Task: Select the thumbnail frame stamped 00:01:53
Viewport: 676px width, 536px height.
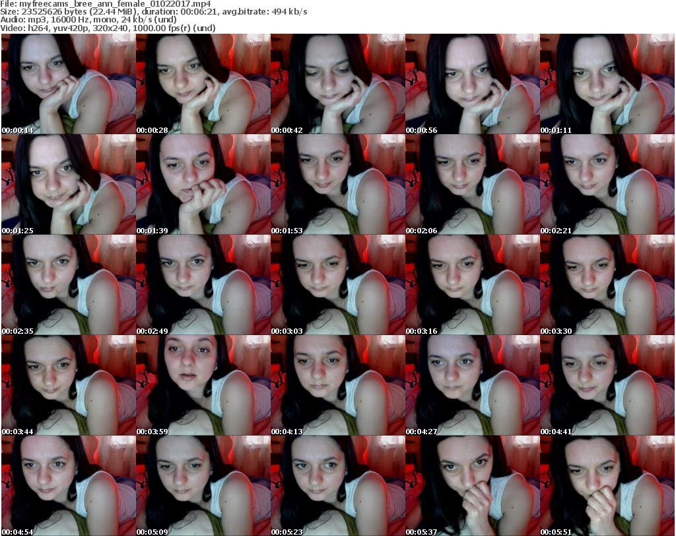Action: [x=337, y=184]
